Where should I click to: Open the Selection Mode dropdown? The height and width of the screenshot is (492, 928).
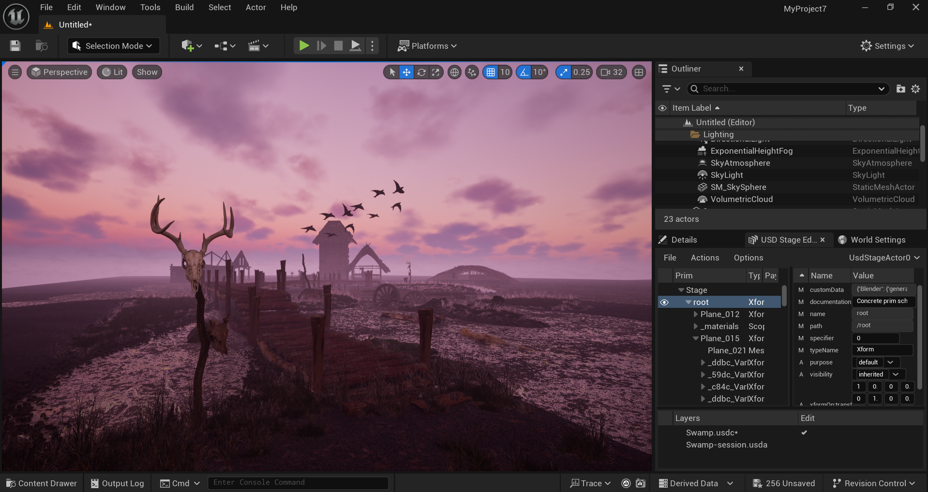113,46
